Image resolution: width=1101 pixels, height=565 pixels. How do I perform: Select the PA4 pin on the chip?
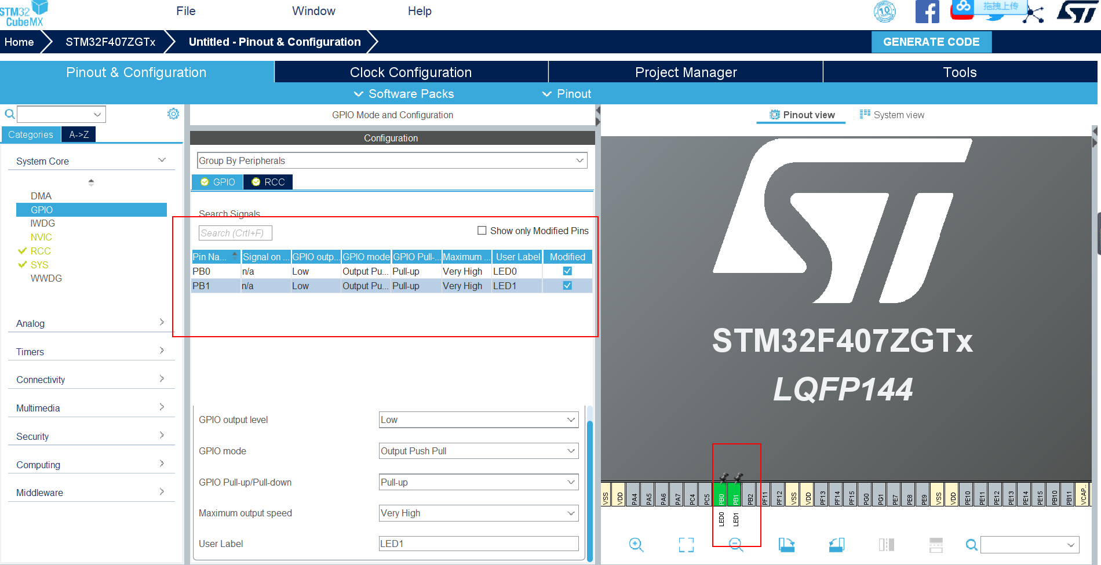pyautogui.click(x=634, y=495)
